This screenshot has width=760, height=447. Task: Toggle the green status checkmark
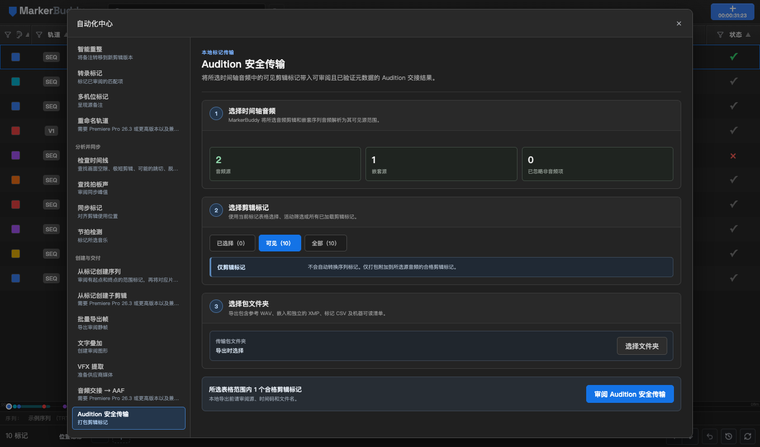tap(734, 56)
